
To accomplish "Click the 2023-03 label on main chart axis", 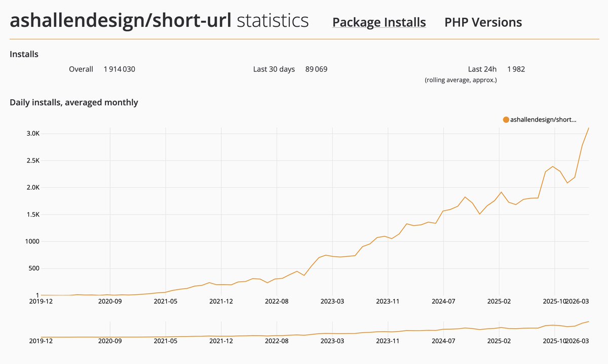I will pos(332,301).
